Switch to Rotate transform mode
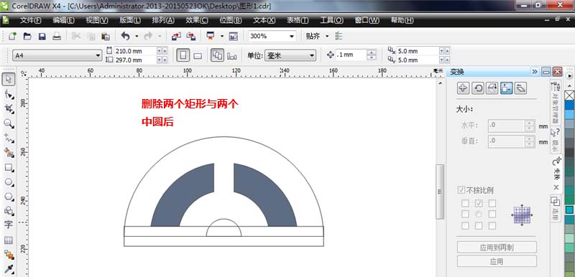Image resolution: width=575 pixels, height=277 pixels. pos(478,88)
